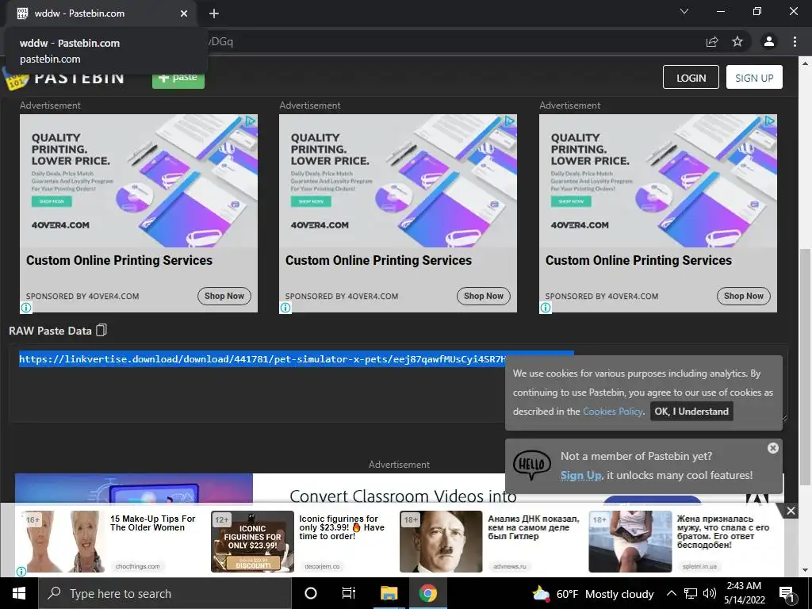Open the Windows Start menu
The width and height of the screenshot is (812, 609).
19,593
